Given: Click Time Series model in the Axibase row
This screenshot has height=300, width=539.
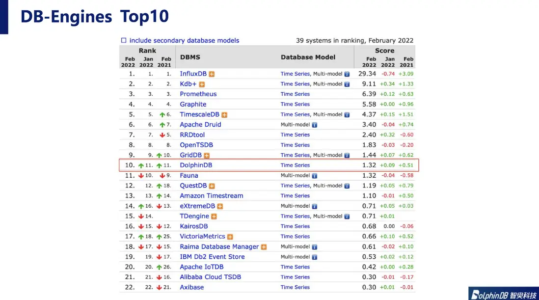Looking at the screenshot, I should (295, 287).
